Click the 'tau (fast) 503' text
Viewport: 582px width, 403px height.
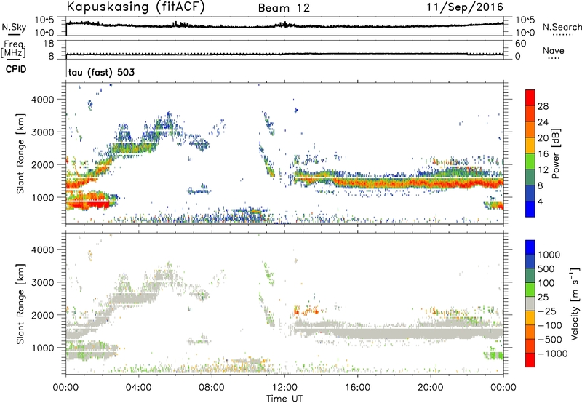click(101, 72)
